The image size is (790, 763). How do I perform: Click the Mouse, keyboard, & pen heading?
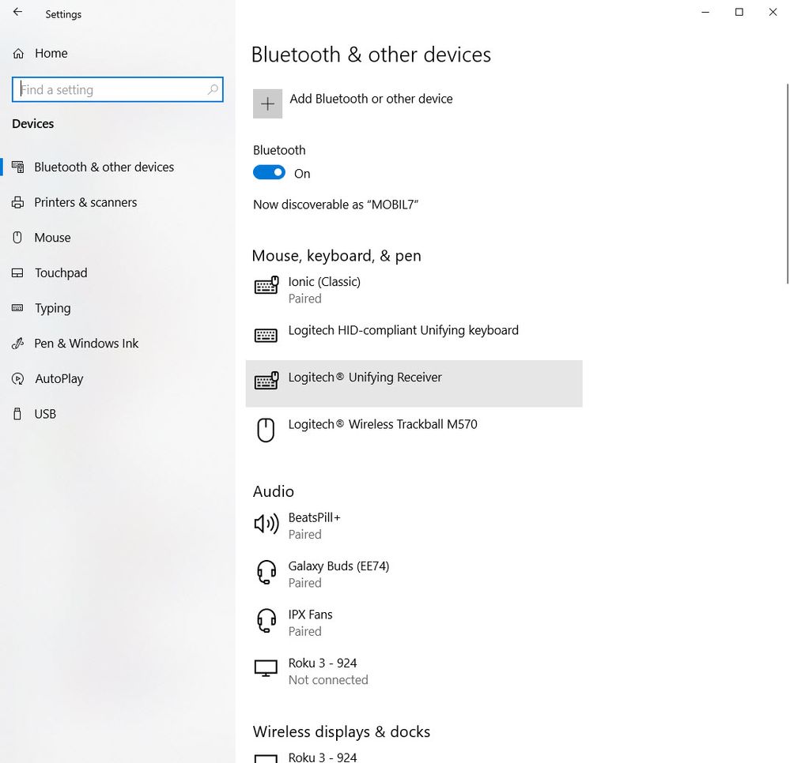coord(337,256)
